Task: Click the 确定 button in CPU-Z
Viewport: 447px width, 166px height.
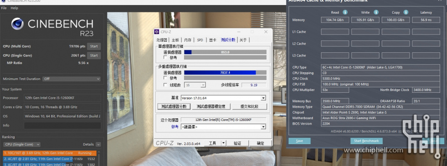Action: 260,143
